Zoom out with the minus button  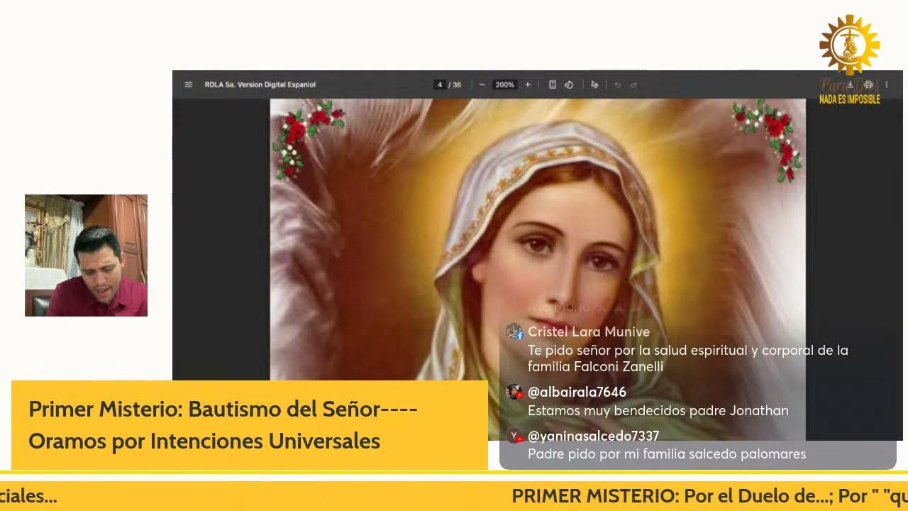482,84
